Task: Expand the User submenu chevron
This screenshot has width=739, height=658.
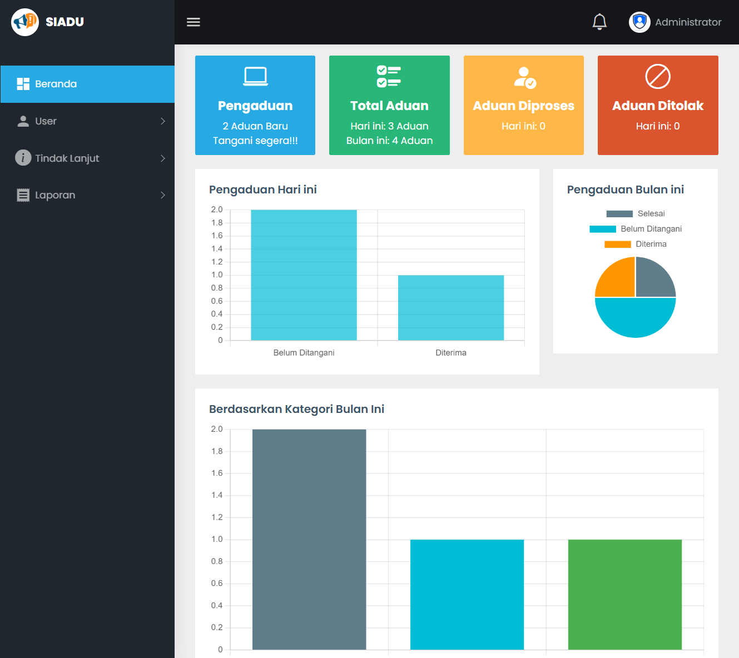Action: click(162, 121)
